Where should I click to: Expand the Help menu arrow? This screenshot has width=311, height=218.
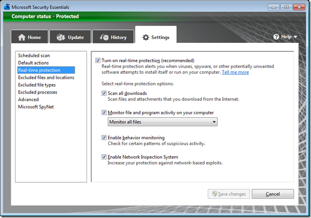295,37
